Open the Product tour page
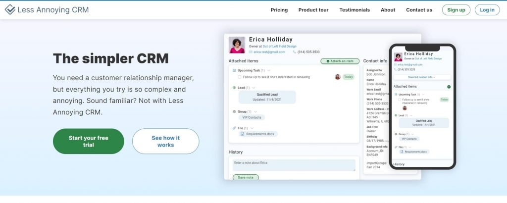 point(313,10)
